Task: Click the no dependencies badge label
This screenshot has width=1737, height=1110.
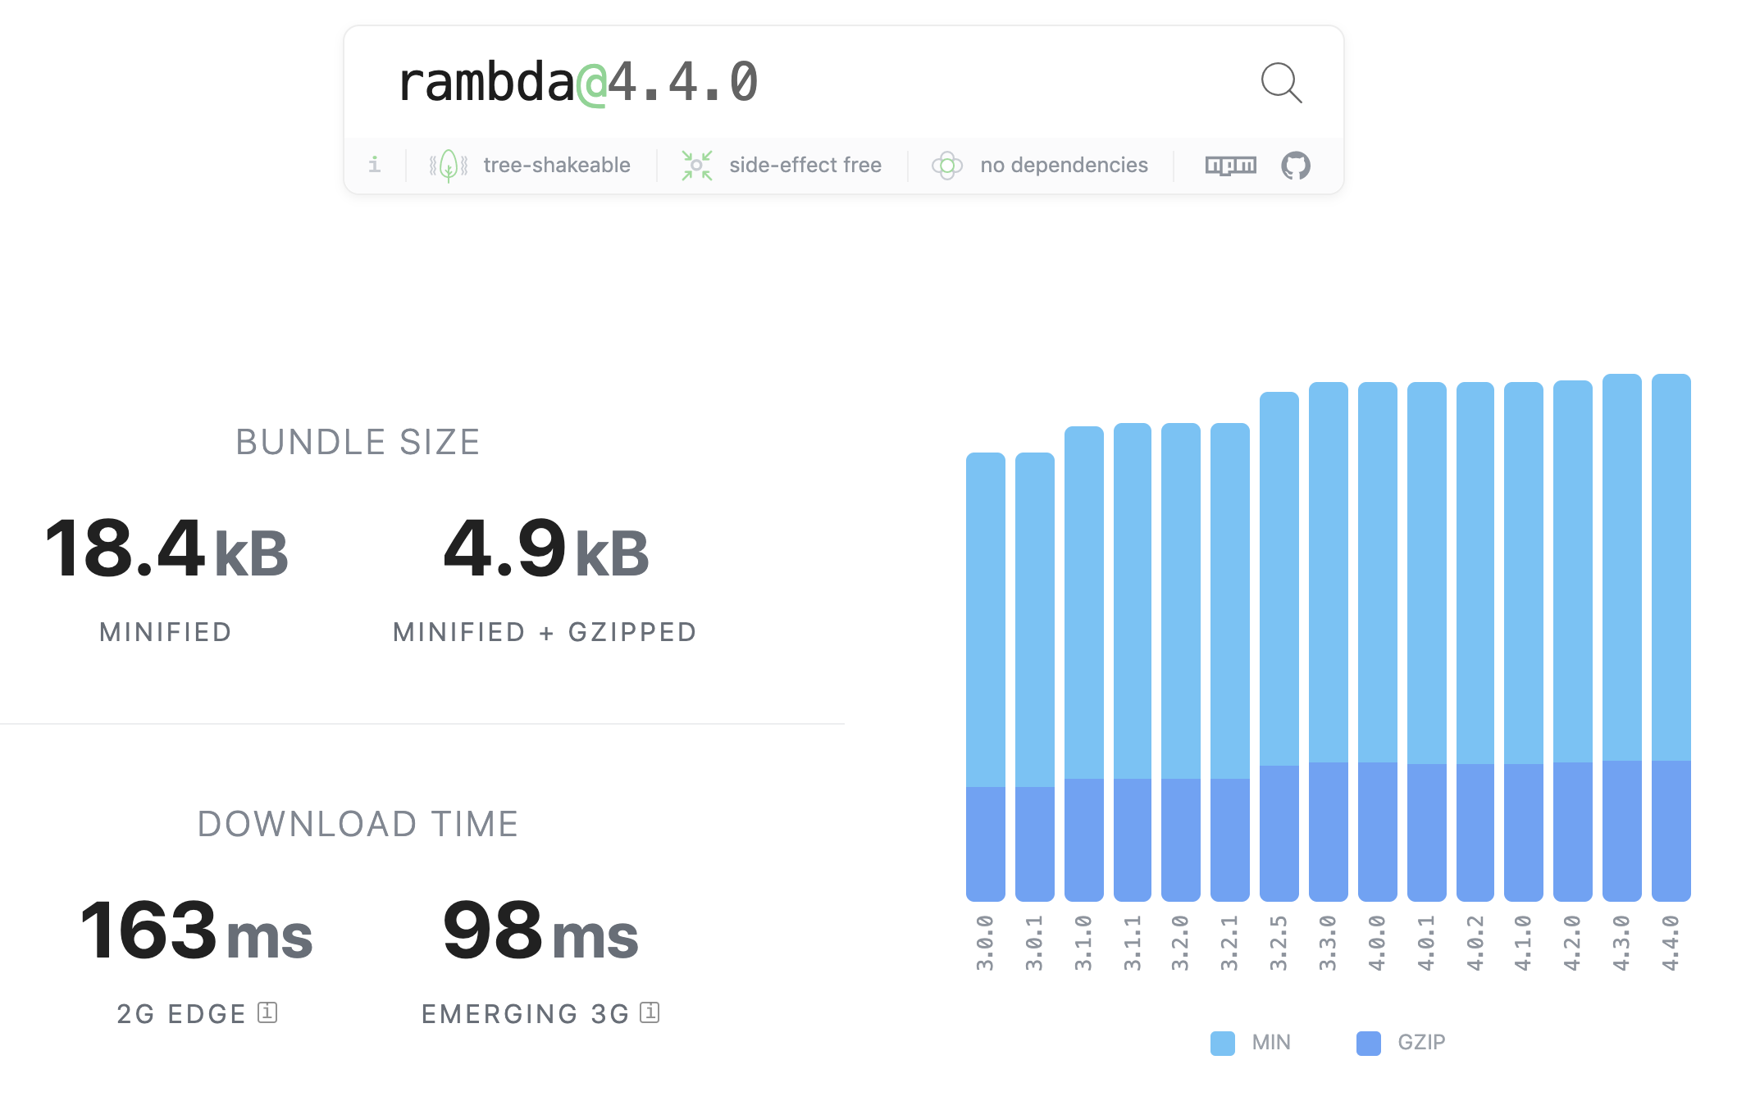Action: pos(1063,165)
